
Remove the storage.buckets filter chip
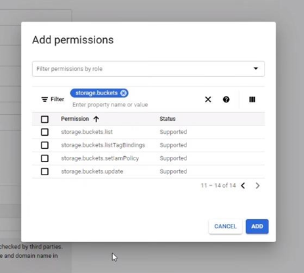click(123, 93)
